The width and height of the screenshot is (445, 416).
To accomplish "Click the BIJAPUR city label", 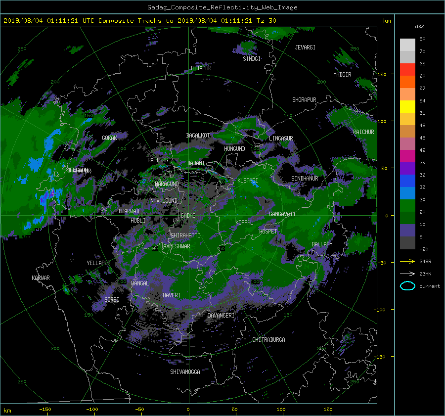I will pos(201,68).
